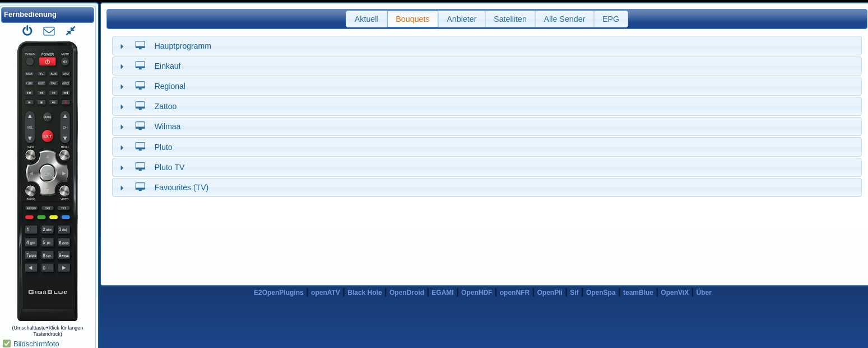Viewport: 868px width, 348px height.
Task: Click the OPT button on the remote
Action: (x=48, y=208)
